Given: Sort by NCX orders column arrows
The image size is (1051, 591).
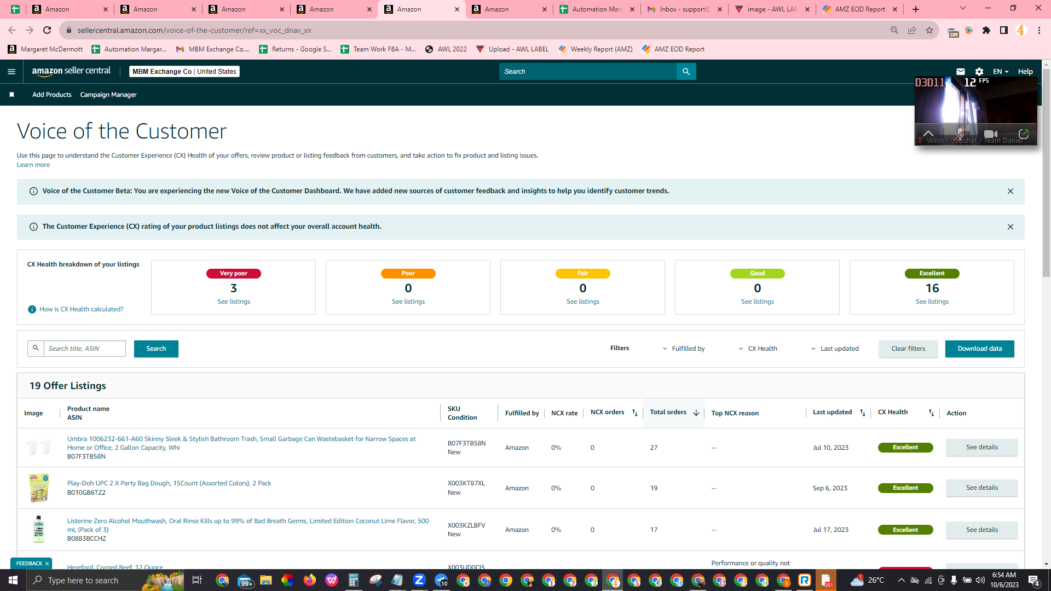Looking at the screenshot, I should tap(635, 413).
